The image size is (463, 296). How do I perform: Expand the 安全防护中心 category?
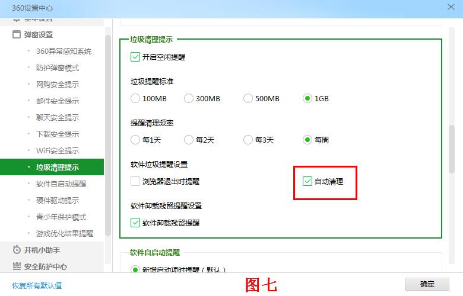click(x=46, y=266)
